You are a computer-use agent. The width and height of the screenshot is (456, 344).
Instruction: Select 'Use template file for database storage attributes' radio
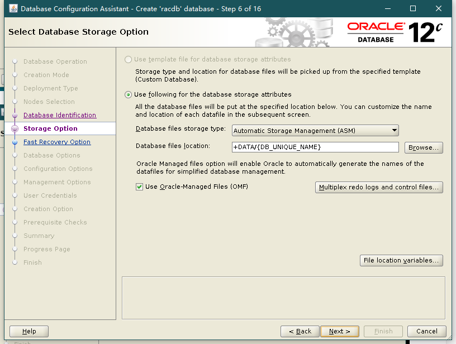pos(128,60)
